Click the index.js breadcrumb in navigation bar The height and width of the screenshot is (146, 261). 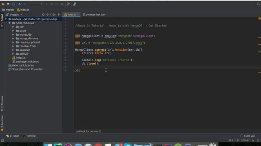pyautogui.click(x=23, y=10)
